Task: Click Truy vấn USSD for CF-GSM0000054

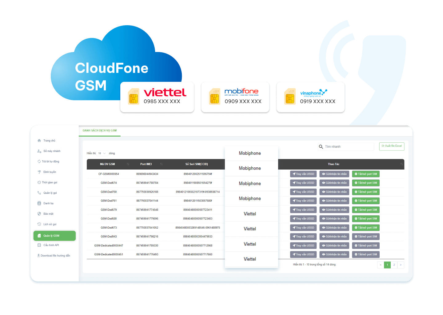Action: 303,174
